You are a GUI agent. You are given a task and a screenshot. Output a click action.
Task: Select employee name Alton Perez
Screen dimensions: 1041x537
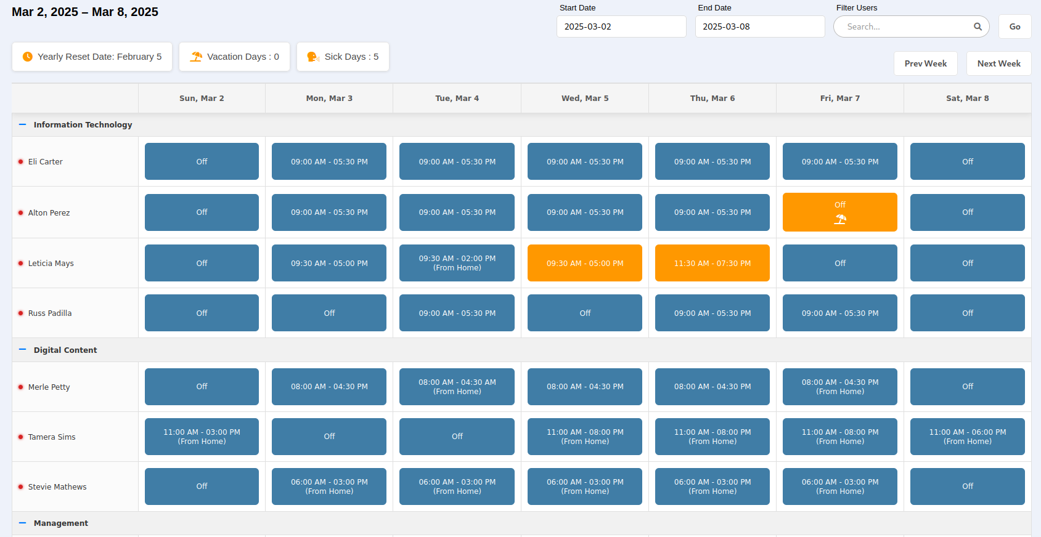tap(49, 213)
